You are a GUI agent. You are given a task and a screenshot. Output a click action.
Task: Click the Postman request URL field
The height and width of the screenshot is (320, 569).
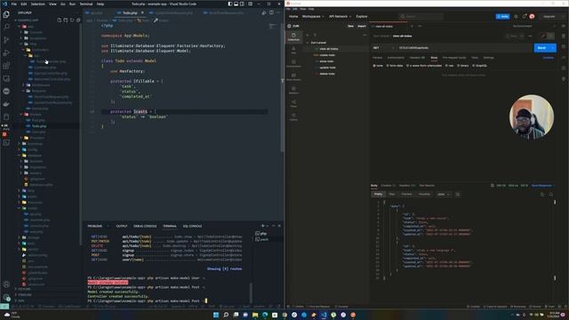[x=464, y=48]
